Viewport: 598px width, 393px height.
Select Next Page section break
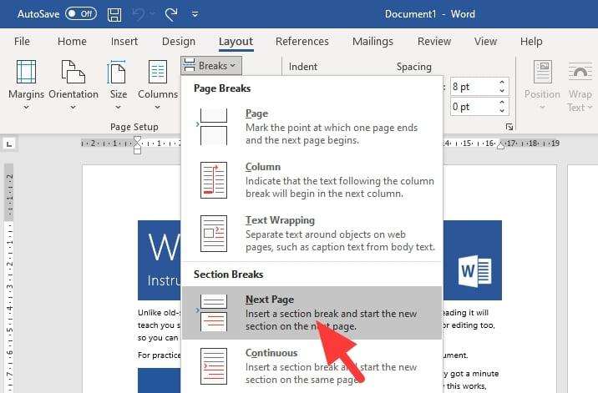coord(312,313)
